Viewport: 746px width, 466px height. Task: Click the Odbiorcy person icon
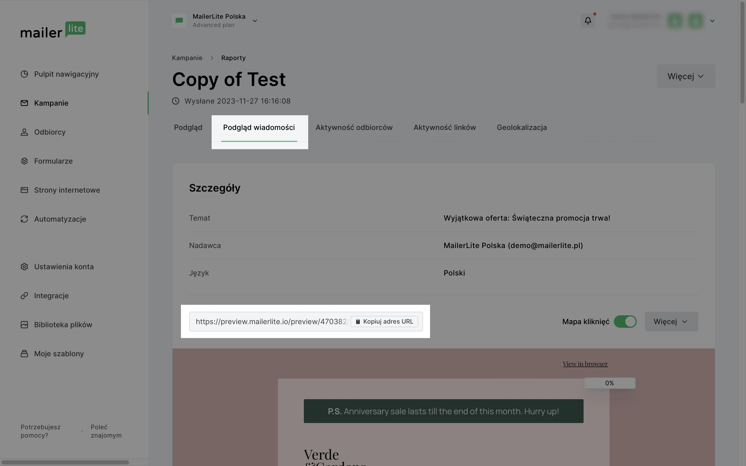click(x=24, y=132)
